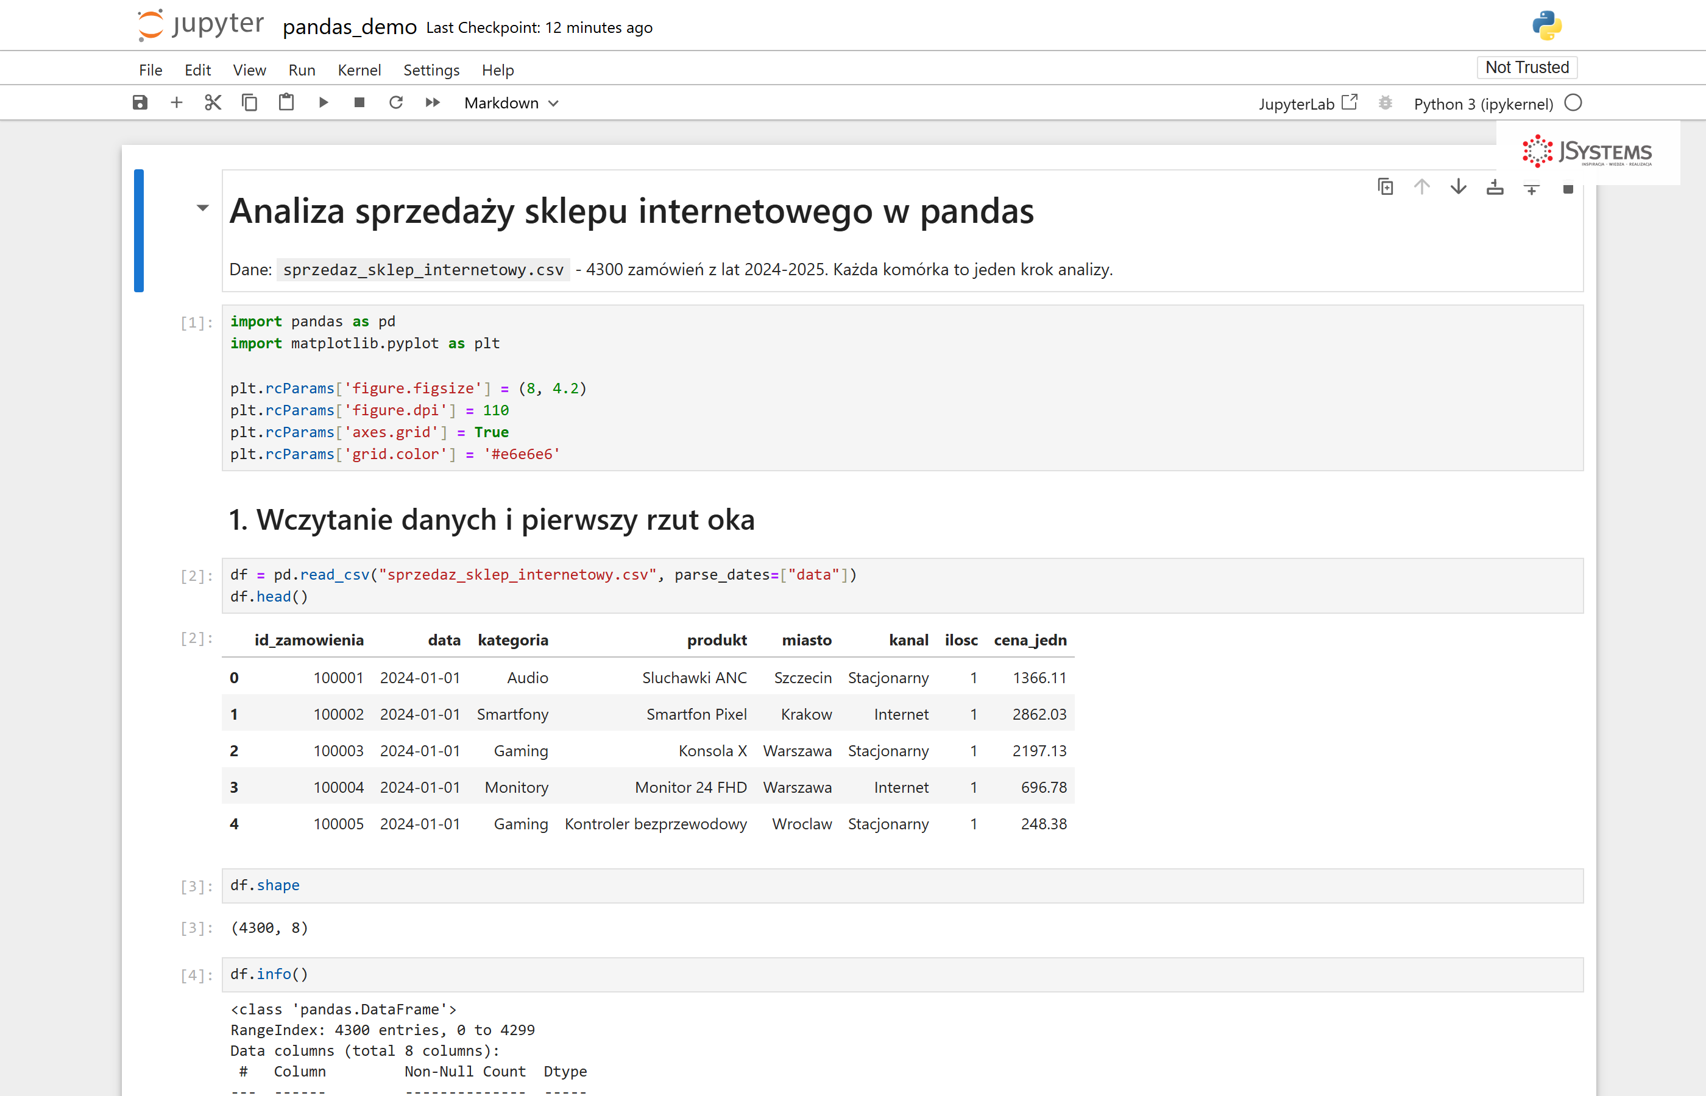Click the price value 2862.03

coord(1039,714)
